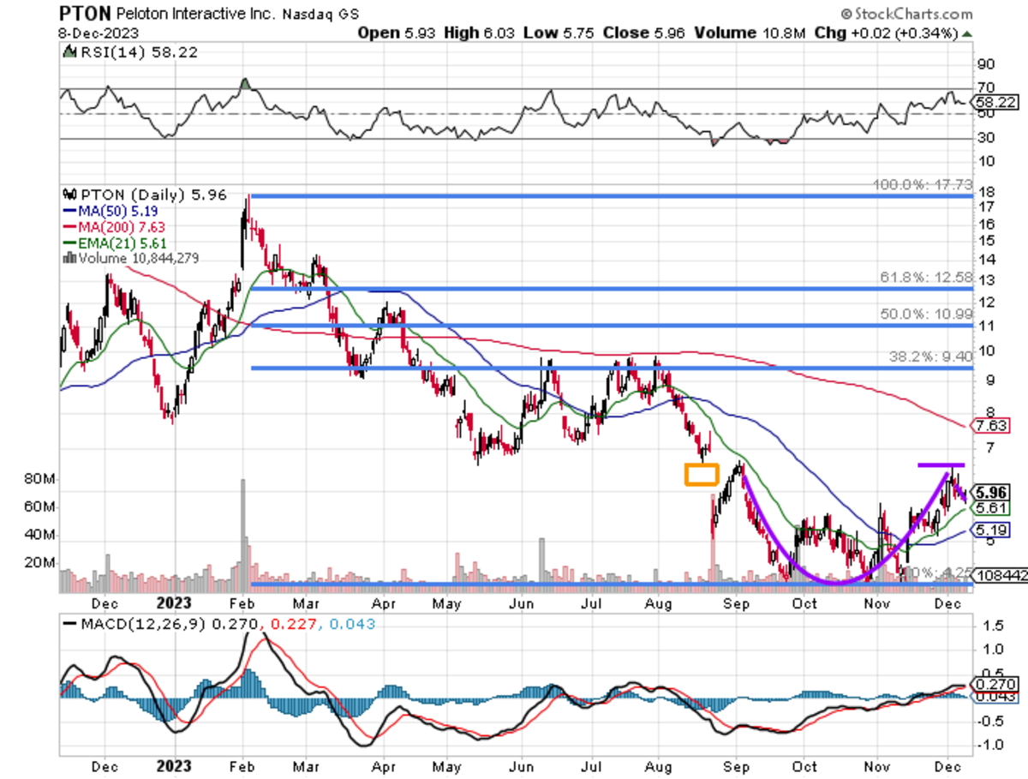Image resolution: width=1028 pixels, height=779 pixels.
Task: Select the EMA(21) 5.61 legend entry
Action: click(105, 242)
